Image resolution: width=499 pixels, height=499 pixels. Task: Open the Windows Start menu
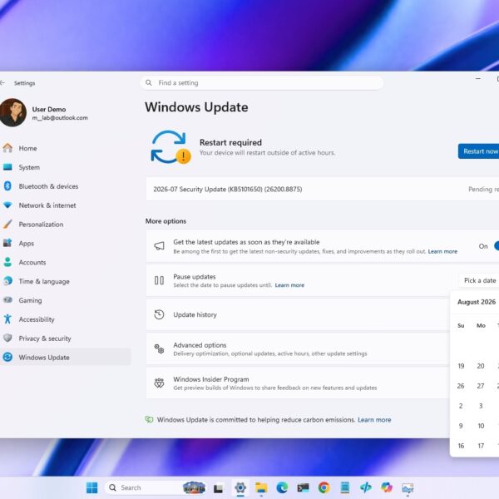click(92, 488)
